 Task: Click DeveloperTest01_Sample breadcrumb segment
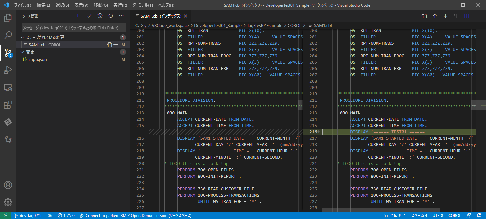pyautogui.click(x=218, y=25)
